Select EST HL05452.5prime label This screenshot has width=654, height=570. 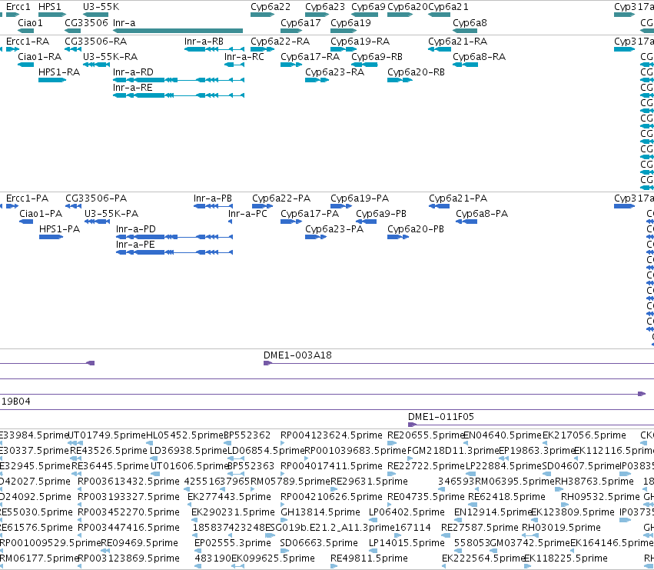[x=184, y=435]
